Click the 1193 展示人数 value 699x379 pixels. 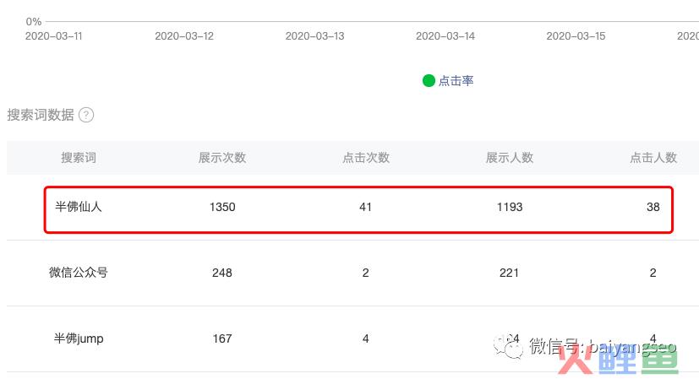coord(510,207)
